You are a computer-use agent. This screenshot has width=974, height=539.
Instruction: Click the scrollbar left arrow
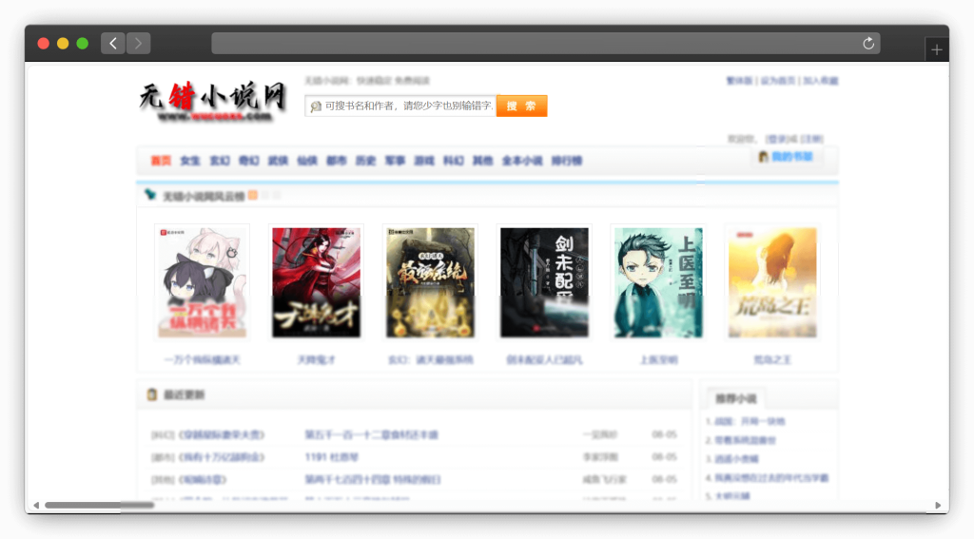36,505
